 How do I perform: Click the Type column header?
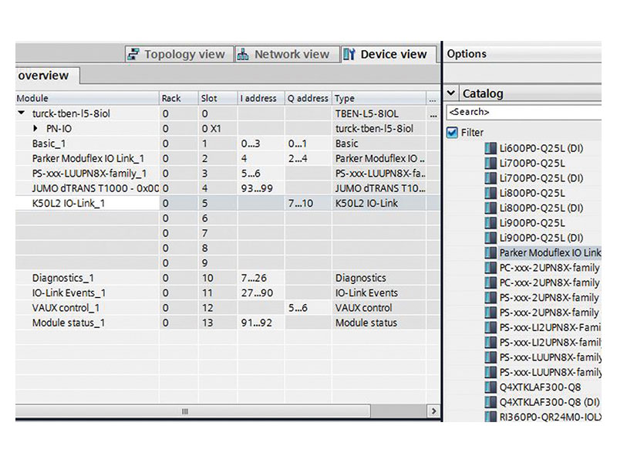(379, 98)
